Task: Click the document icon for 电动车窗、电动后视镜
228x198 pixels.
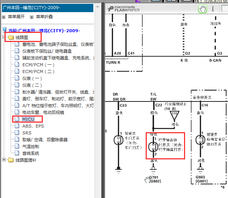Action: [x=17, y=112]
